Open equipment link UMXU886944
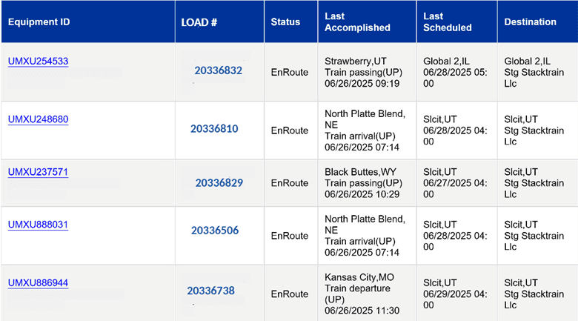 tap(38, 283)
